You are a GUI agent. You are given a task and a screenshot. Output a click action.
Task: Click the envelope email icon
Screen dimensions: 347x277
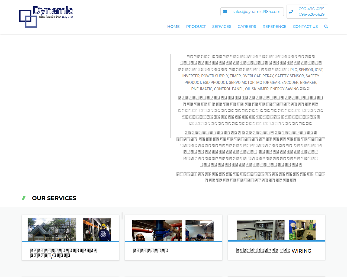pyautogui.click(x=225, y=12)
